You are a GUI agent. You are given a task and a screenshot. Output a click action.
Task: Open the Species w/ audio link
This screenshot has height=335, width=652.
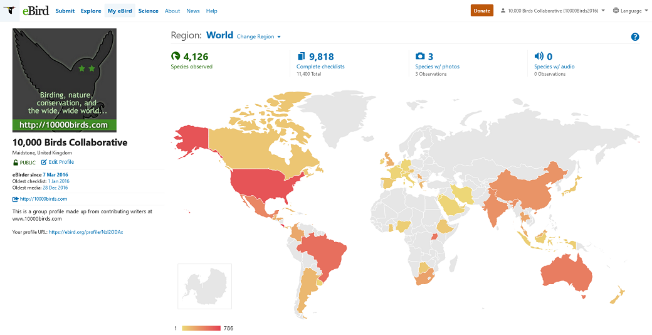pos(554,66)
